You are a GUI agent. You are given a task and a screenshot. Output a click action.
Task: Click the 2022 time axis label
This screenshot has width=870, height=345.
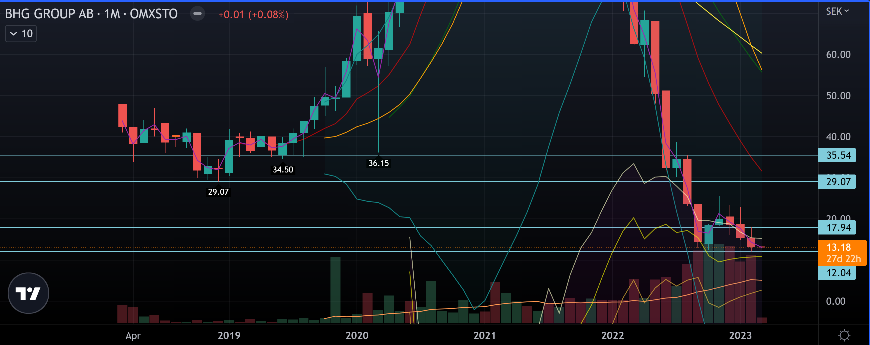click(612, 335)
